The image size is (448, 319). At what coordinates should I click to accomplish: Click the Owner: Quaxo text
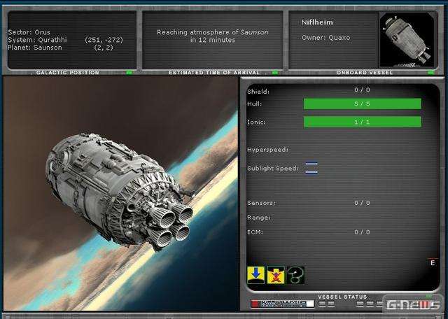(325, 37)
